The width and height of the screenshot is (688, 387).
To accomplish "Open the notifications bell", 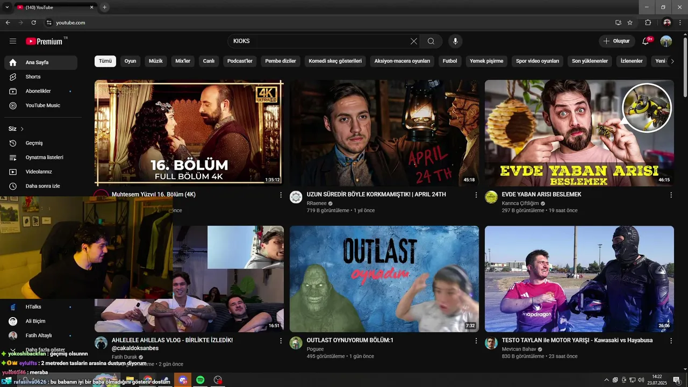I will tap(646, 41).
